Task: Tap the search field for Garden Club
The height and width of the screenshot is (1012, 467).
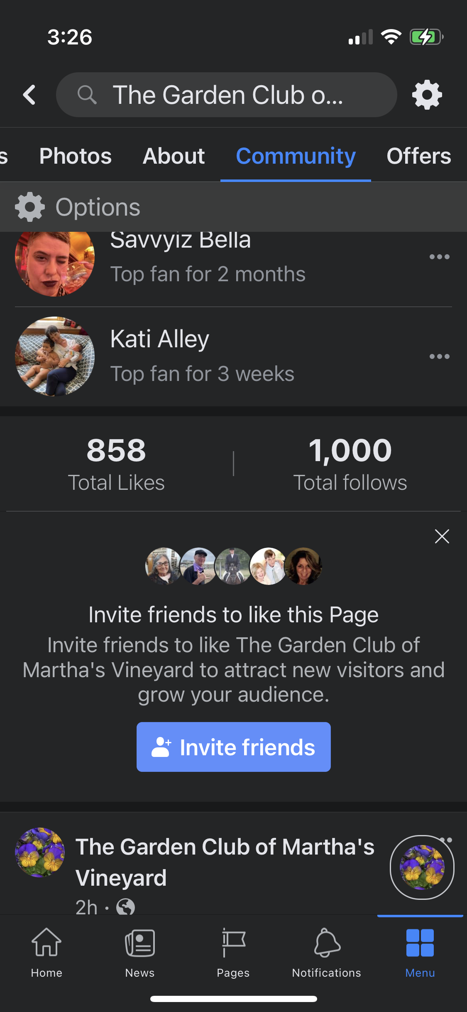Action: click(x=227, y=95)
